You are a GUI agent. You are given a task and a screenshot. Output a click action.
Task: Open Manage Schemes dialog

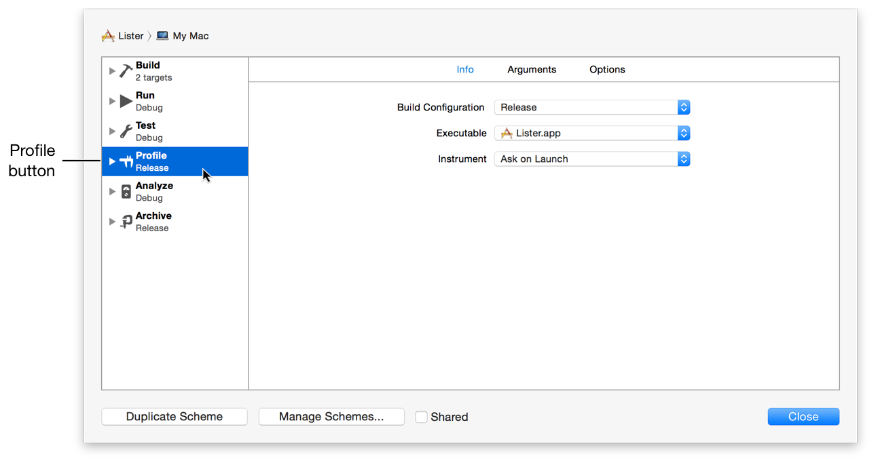pos(331,417)
